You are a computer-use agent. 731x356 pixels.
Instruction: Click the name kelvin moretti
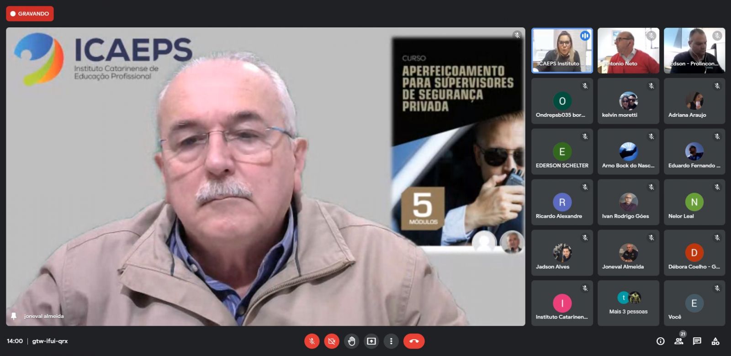[x=620, y=115]
